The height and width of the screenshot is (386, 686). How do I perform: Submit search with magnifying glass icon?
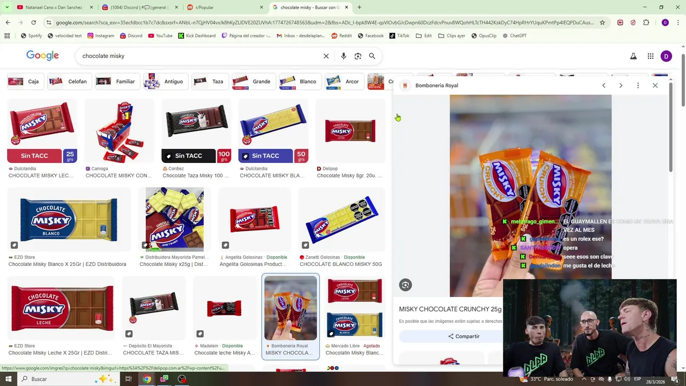(x=372, y=56)
